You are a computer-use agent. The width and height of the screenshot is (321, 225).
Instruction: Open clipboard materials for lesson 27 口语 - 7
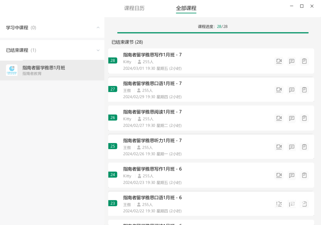point(304,90)
